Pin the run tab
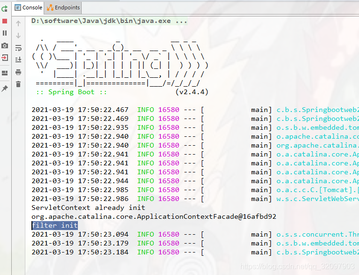359x275 pixels. [5, 89]
